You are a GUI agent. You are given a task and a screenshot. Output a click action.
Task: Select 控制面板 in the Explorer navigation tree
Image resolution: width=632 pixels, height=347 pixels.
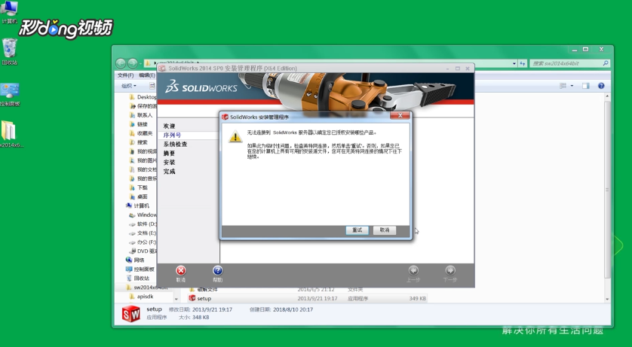pyautogui.click(x=140, y=269)
